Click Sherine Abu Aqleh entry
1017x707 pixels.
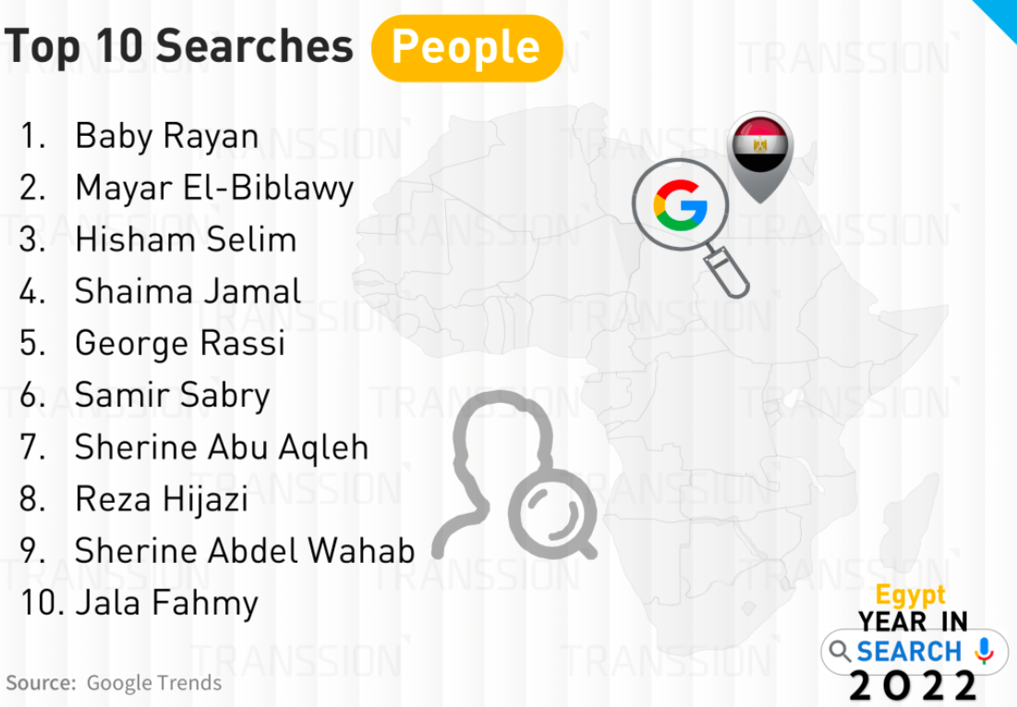(222, 447)
